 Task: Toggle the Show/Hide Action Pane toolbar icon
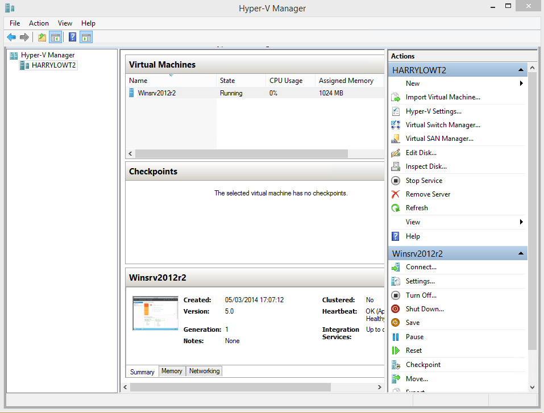click(x=86, y=37)
